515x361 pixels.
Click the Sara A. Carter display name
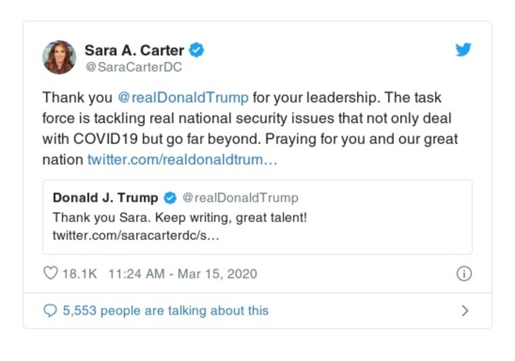point(135,50)
